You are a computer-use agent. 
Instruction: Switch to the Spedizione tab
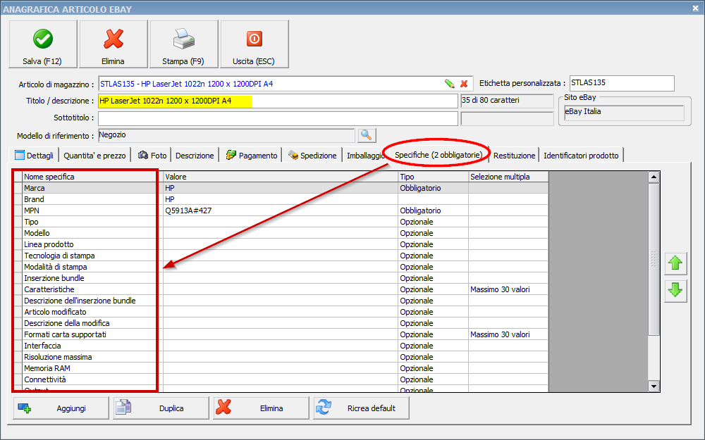pos(312,156)
